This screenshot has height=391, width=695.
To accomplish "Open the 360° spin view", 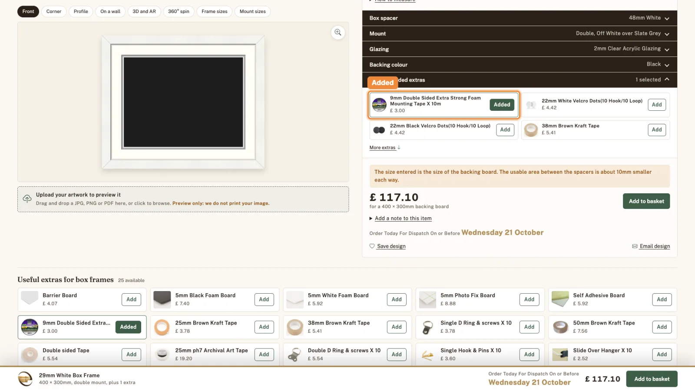I will 179,11.
